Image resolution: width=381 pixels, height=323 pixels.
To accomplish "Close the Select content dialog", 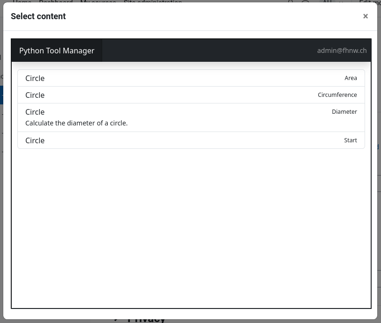I will point(365,16).
